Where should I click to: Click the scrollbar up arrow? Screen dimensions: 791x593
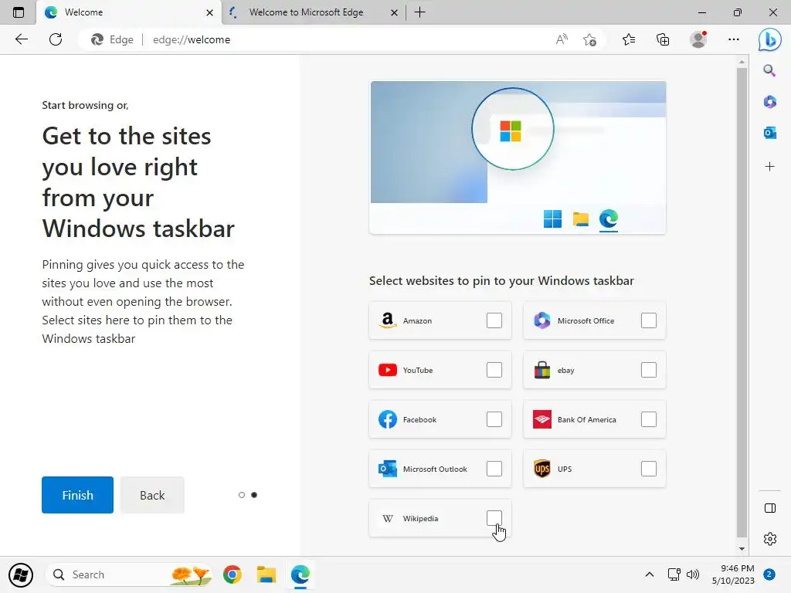742,62
